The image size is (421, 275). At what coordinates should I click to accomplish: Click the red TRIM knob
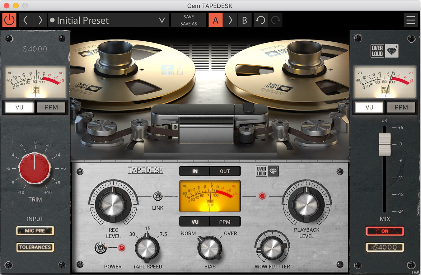pos(35,168)
